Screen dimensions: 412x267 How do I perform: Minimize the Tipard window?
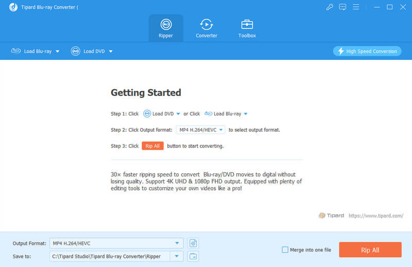click(x=377, y=7)
